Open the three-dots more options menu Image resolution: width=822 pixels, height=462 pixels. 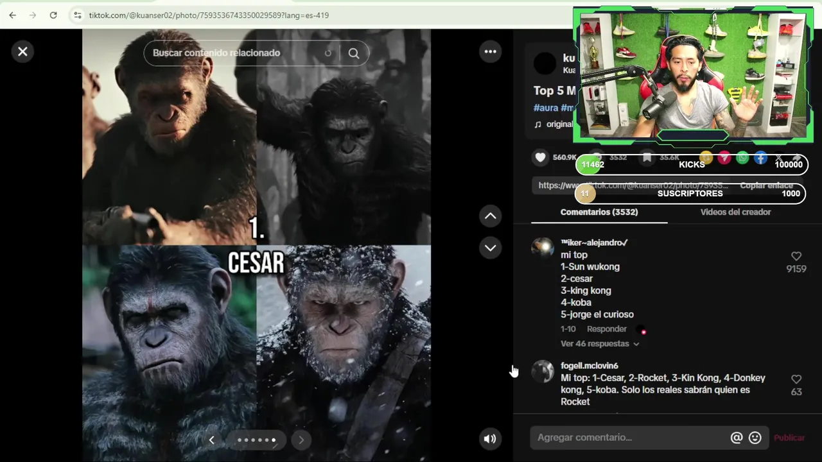491,51
